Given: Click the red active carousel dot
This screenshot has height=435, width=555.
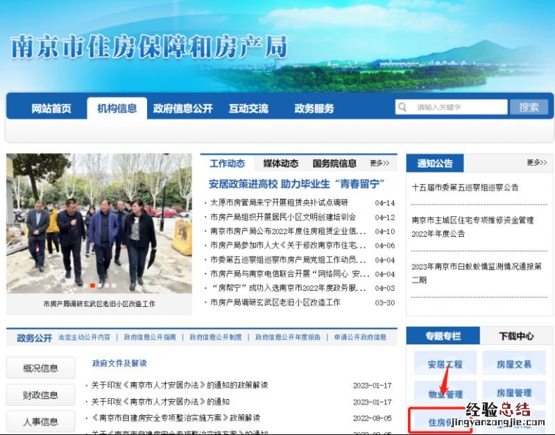Looking at the screenshot, I should [92, 285].
